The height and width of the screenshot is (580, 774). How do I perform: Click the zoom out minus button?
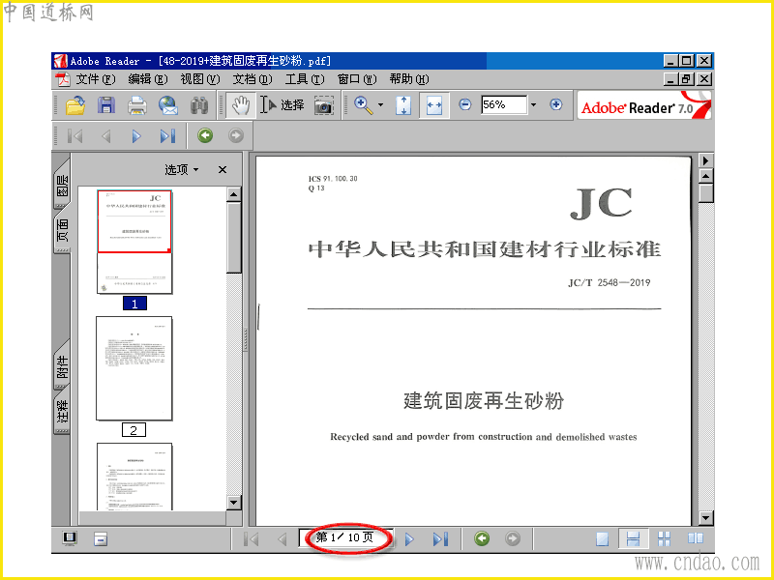(465, 104)
